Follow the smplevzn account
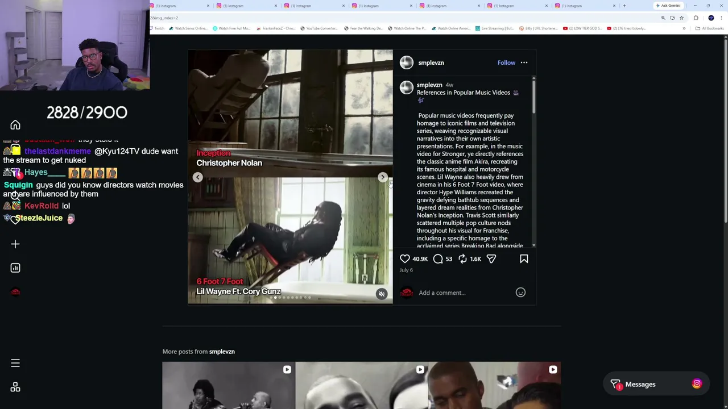This screenshot has width=728, height=409. coord(506,62)
